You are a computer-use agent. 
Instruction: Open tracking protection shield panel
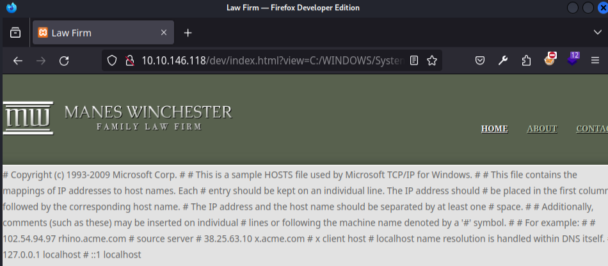[111, 60]
